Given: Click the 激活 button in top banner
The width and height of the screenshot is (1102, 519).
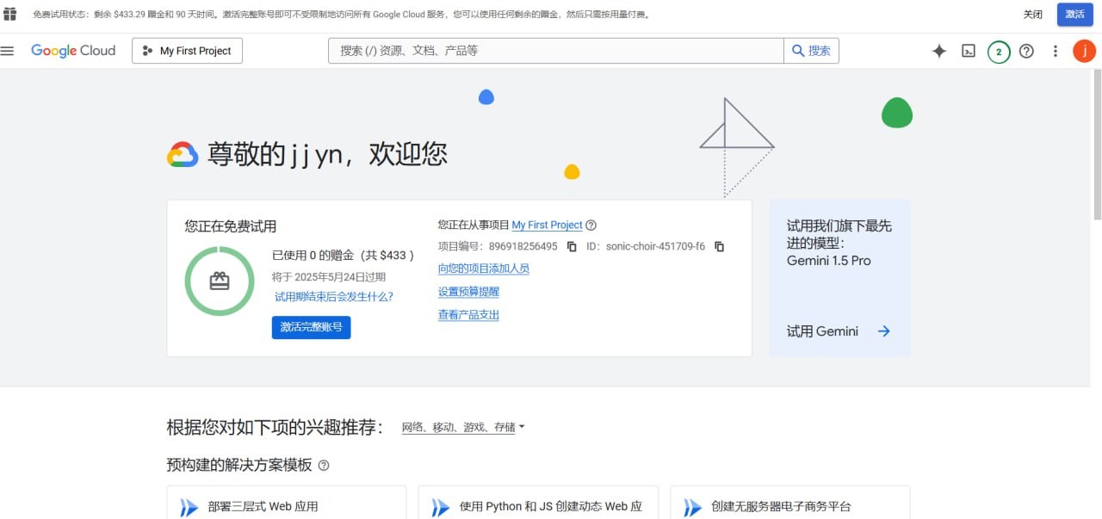Looking at the screenshot, I should tap(1074, 15).
